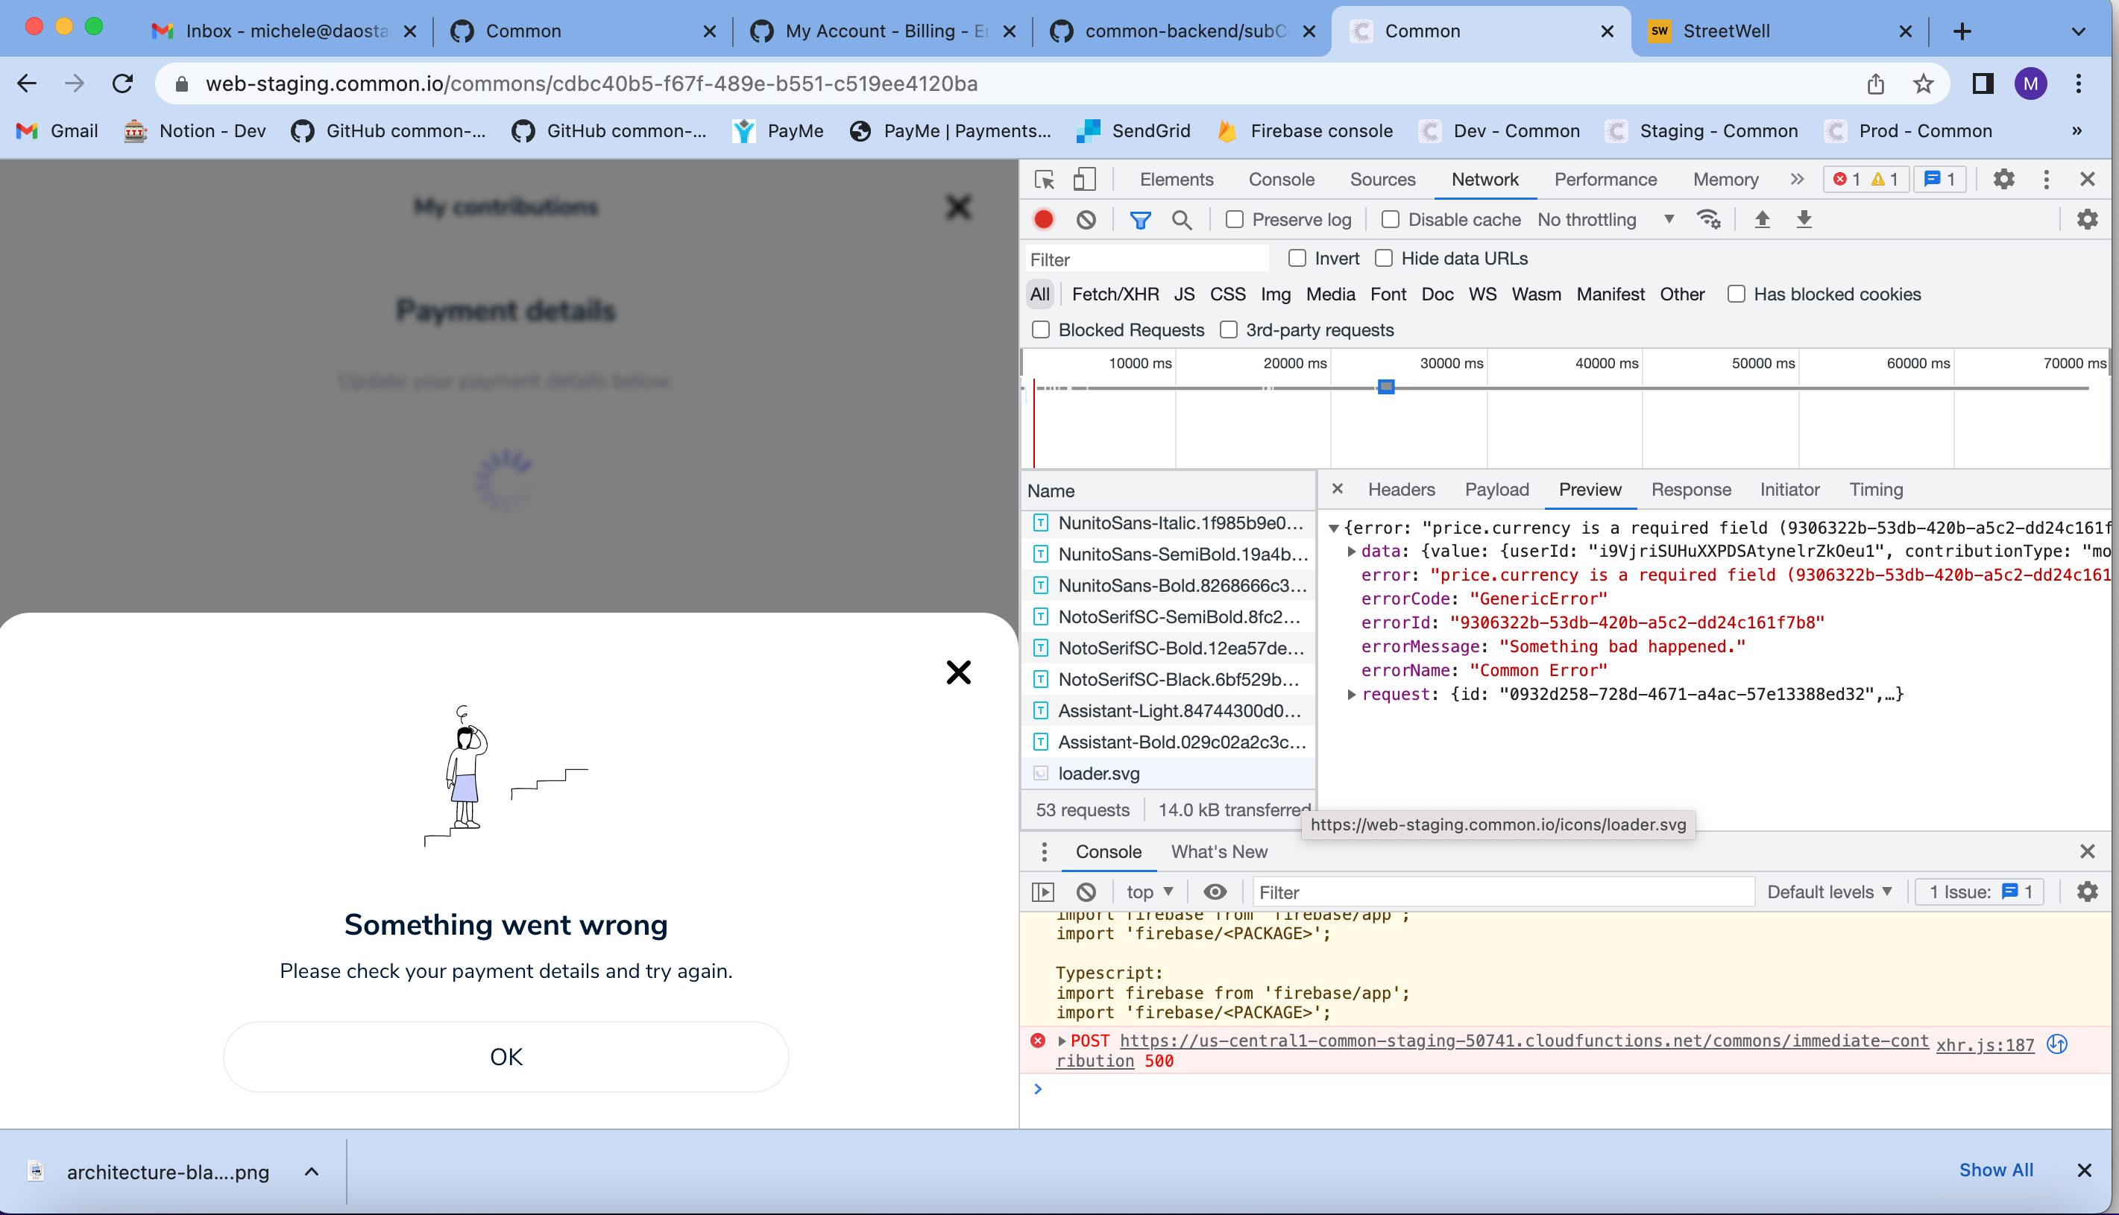Open the Headers tab of request
Image resolution: width=2119 pixels, height=1215 pixels.
coord(1401,490)
